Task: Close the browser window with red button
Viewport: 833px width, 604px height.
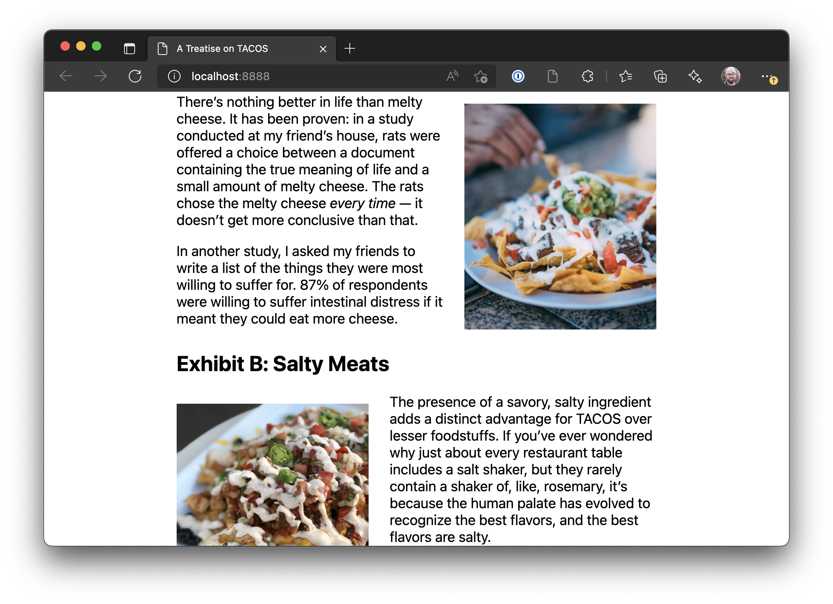Action: [x=65, y=46]
